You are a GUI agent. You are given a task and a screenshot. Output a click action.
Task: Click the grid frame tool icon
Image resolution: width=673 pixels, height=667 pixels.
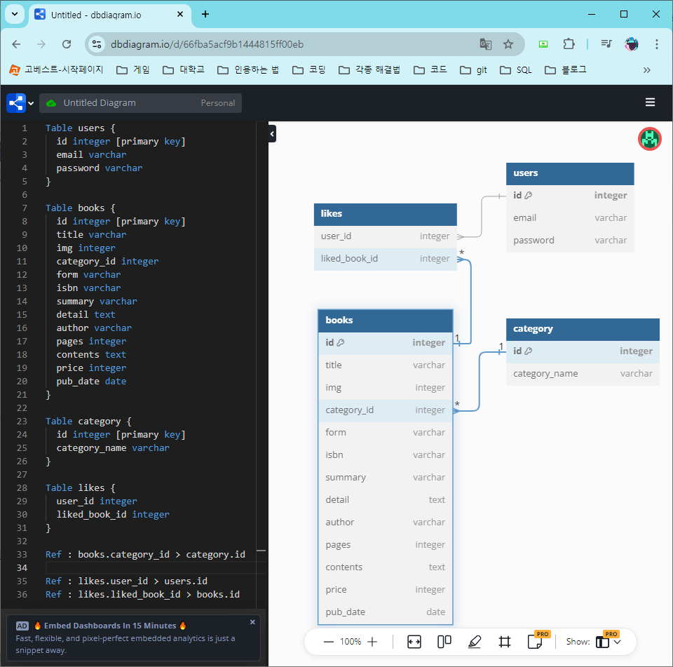(x=505, y=642)
